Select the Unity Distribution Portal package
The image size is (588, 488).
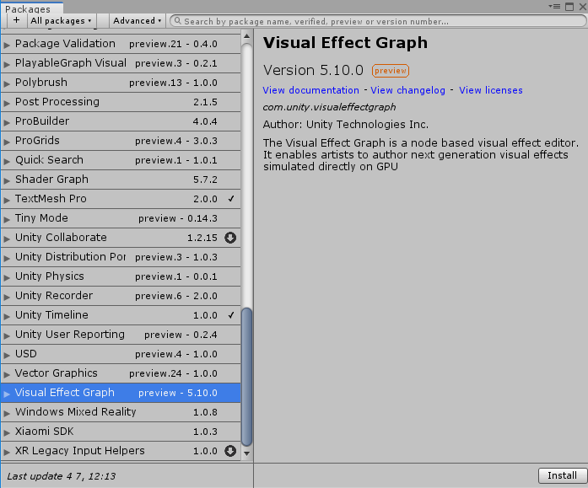coord(121,257)
